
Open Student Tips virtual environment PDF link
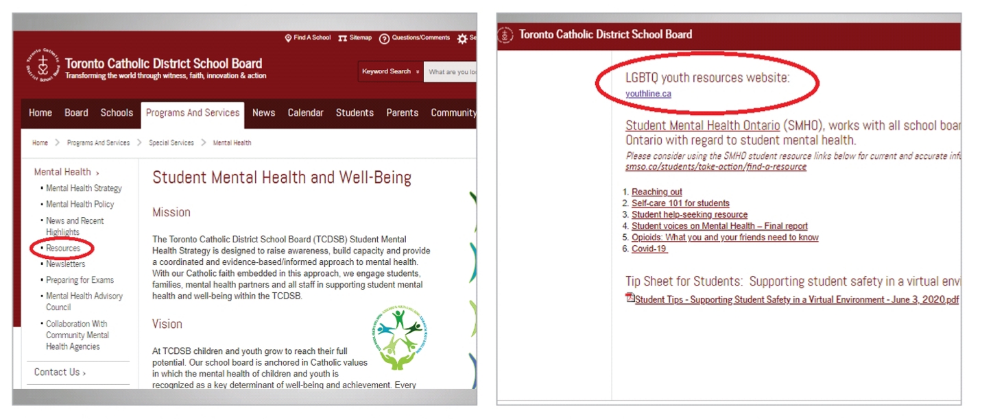(796, 300)
